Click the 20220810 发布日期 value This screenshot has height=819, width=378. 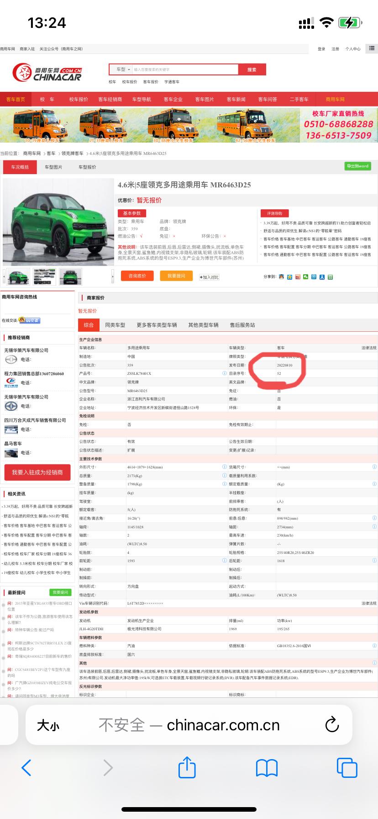point(284,365)
